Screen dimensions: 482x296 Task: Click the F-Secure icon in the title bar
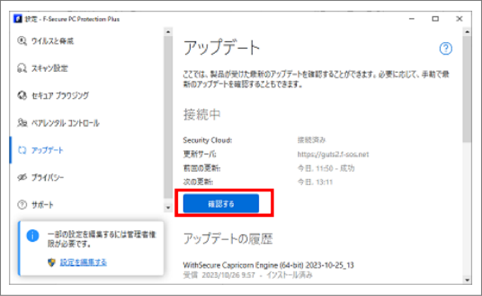17,19
